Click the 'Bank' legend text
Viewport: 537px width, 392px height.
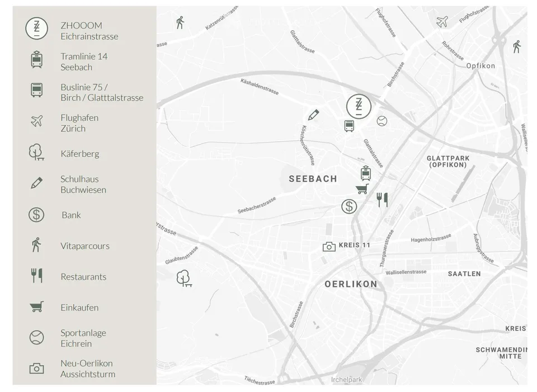click(x=71, y=215)
